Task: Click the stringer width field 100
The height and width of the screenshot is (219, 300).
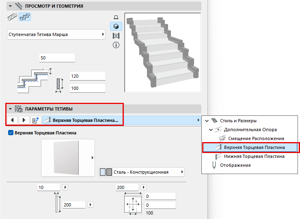Action: 88,88
